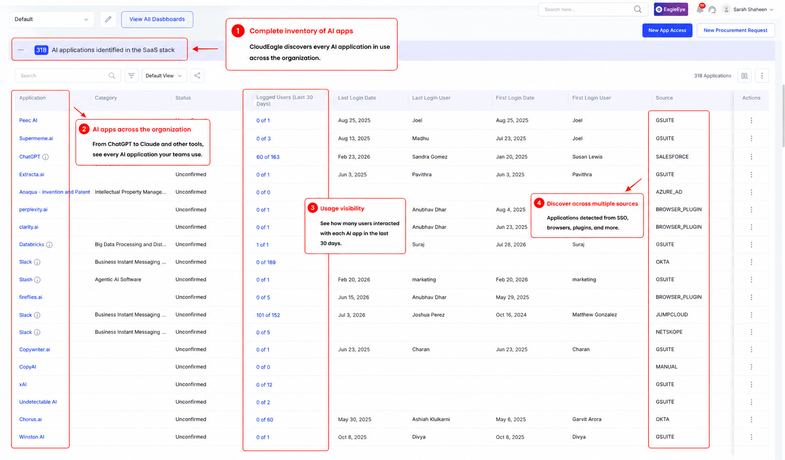The image size is (785, 460).
Task: Open actions menu for xAI row
Action: click(x=751, y=384)
